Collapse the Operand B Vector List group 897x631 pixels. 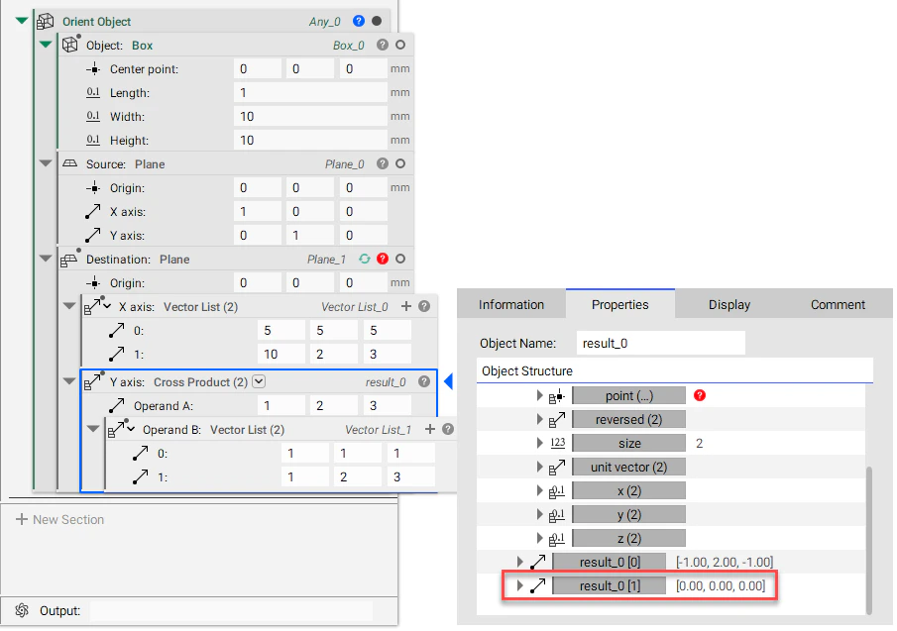click(93, 429)
